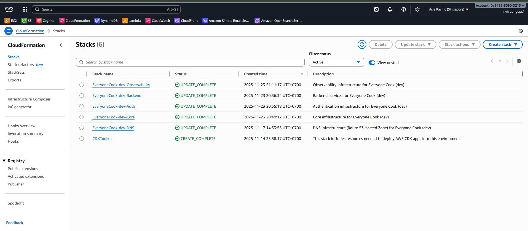Open StackSets in side navigation
Screen dimensions: 528x231
click(16, 72)
